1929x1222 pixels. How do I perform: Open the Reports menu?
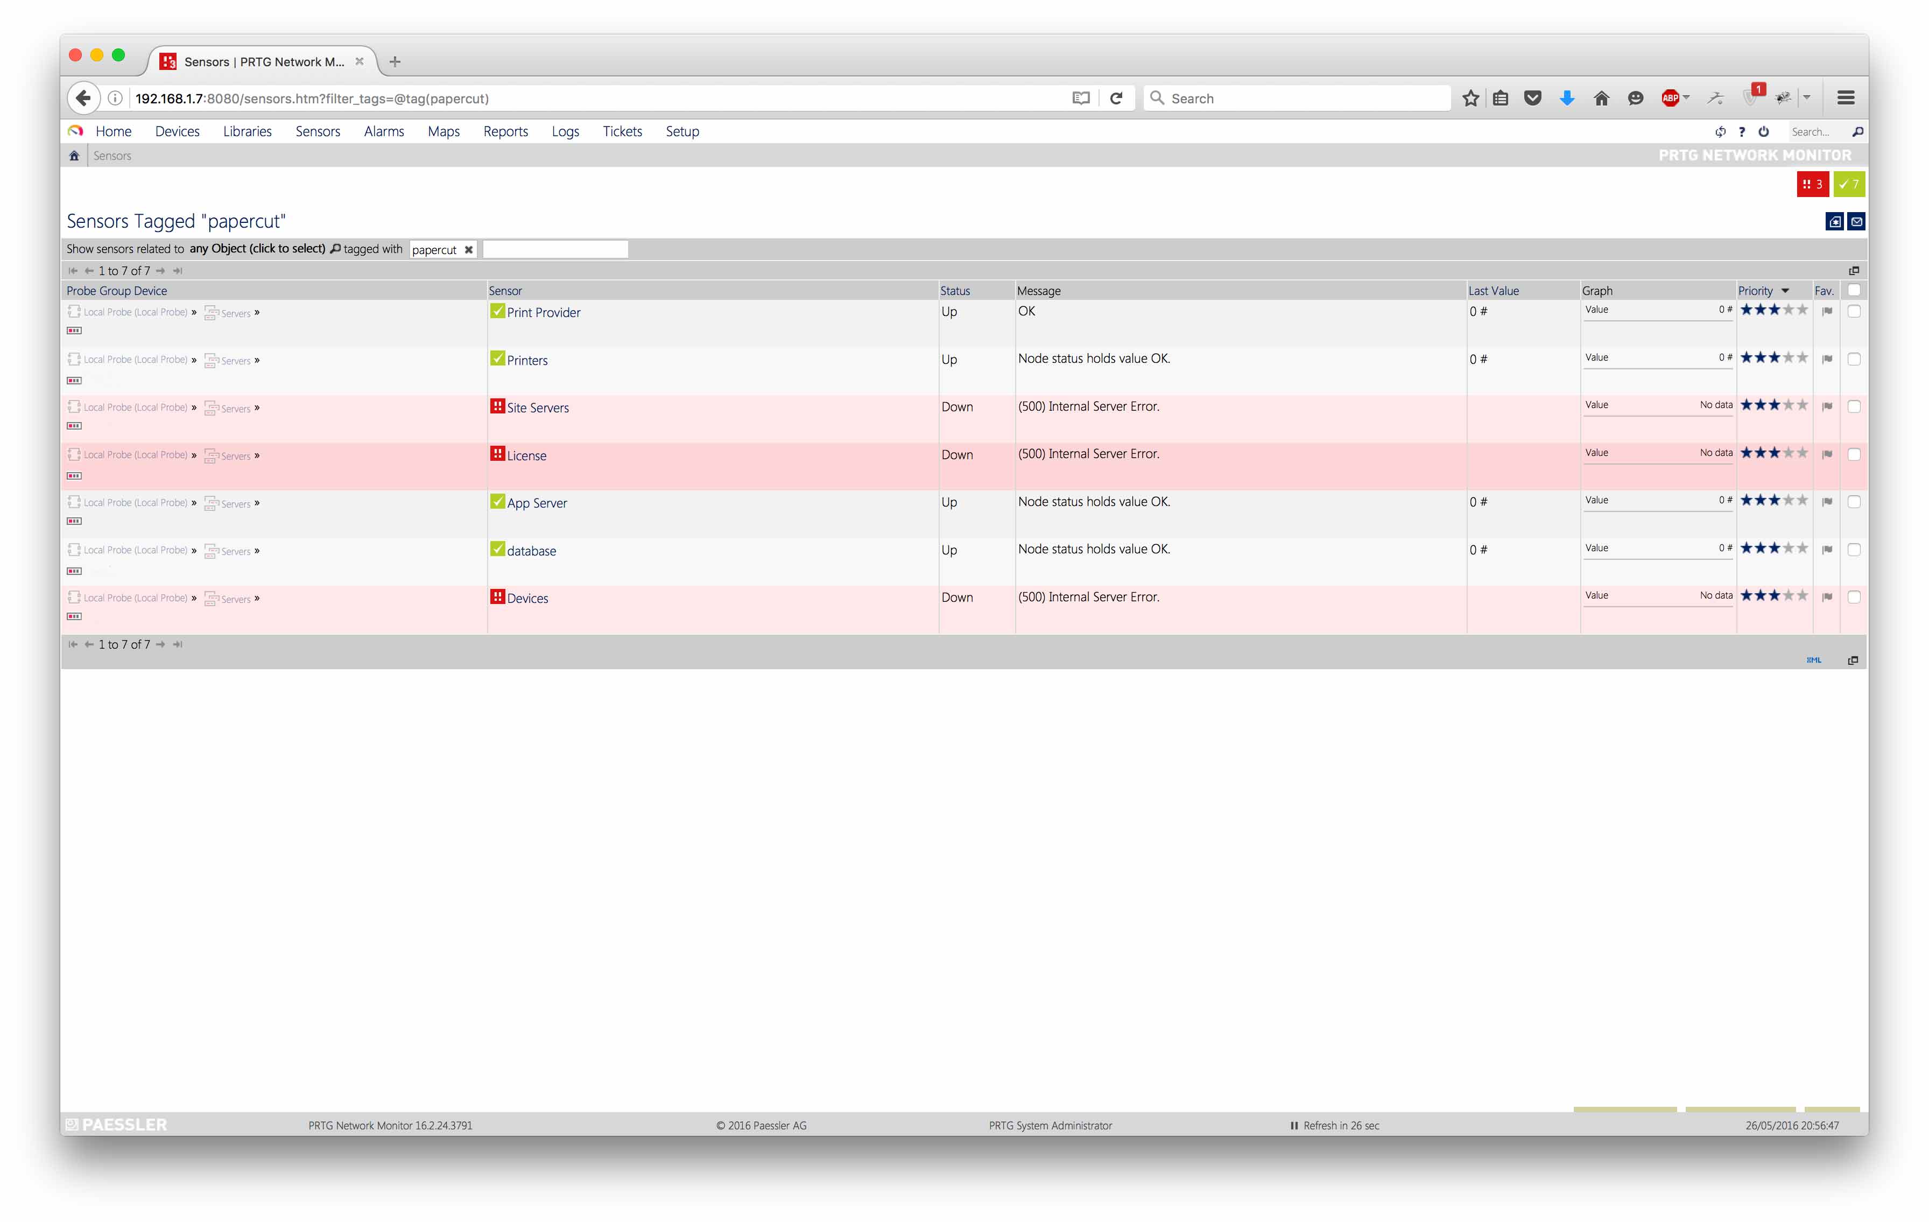[505, 131]
